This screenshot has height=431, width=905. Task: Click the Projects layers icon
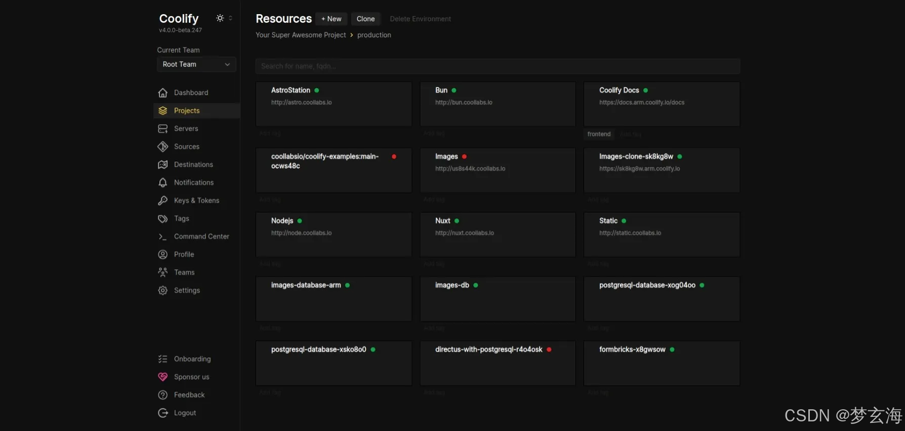162,111
